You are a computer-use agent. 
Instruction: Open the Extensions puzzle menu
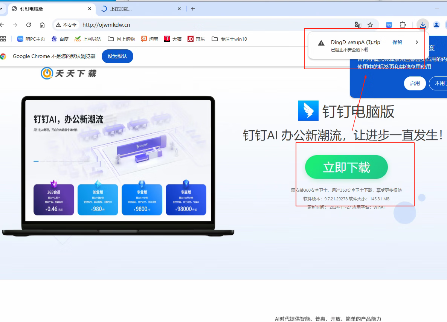pyautogui.click(x=403, y=25)
